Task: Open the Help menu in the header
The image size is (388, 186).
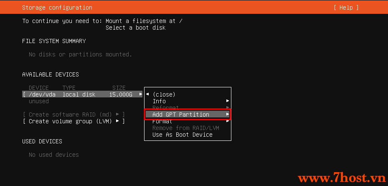Action: (x=346, y=8)
